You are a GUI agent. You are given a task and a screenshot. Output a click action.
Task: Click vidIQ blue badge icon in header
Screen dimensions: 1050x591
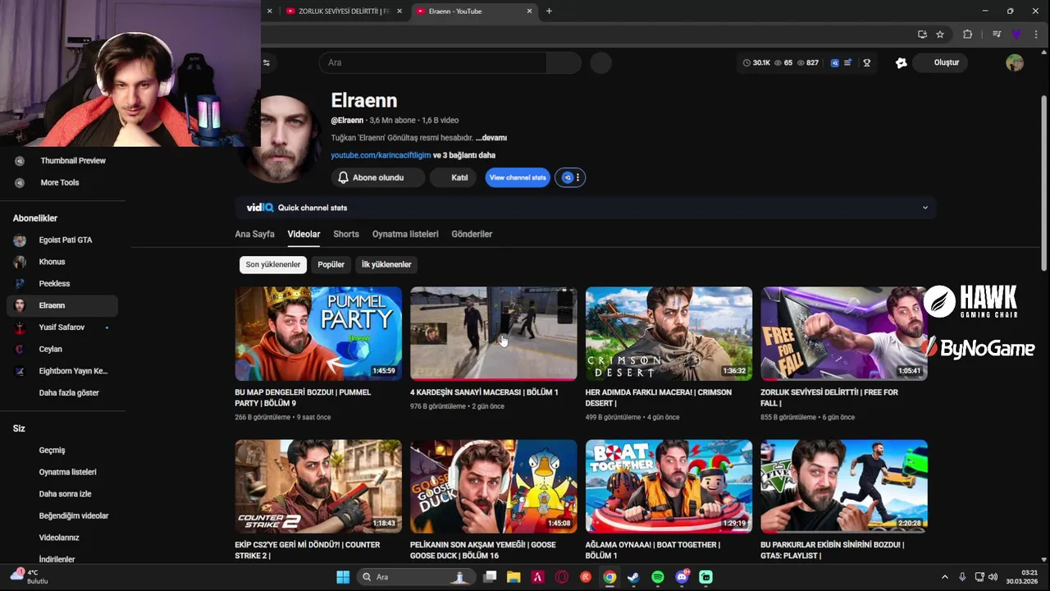point(835,62)
